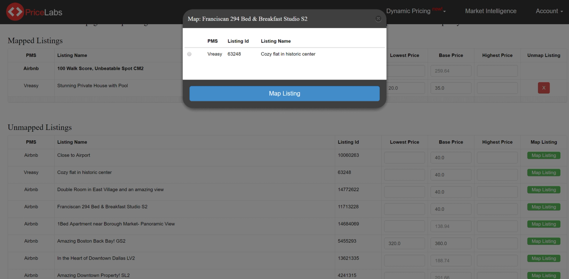Click Highest Price field for Franciscan 294 listing
Viewport: 569px width, 279px height.
497,209
